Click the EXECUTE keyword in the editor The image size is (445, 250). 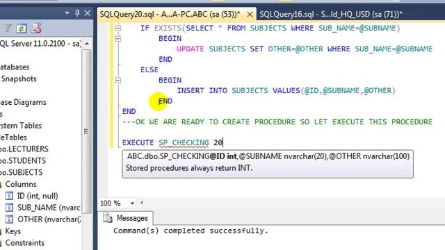[138, 142]
